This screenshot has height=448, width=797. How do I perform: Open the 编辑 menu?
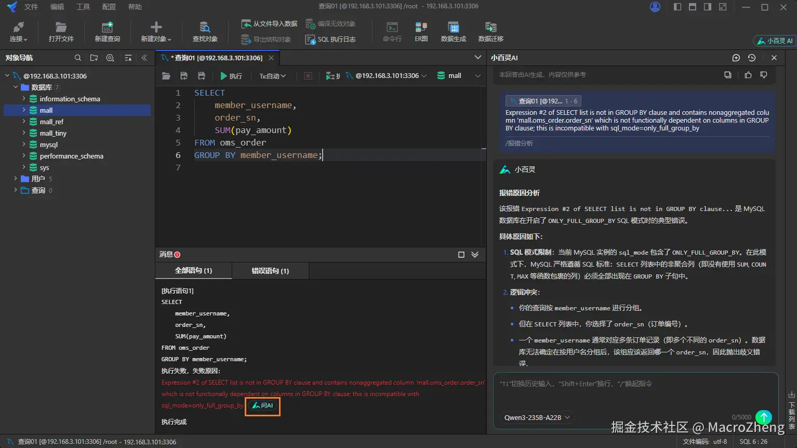point(57,7)
